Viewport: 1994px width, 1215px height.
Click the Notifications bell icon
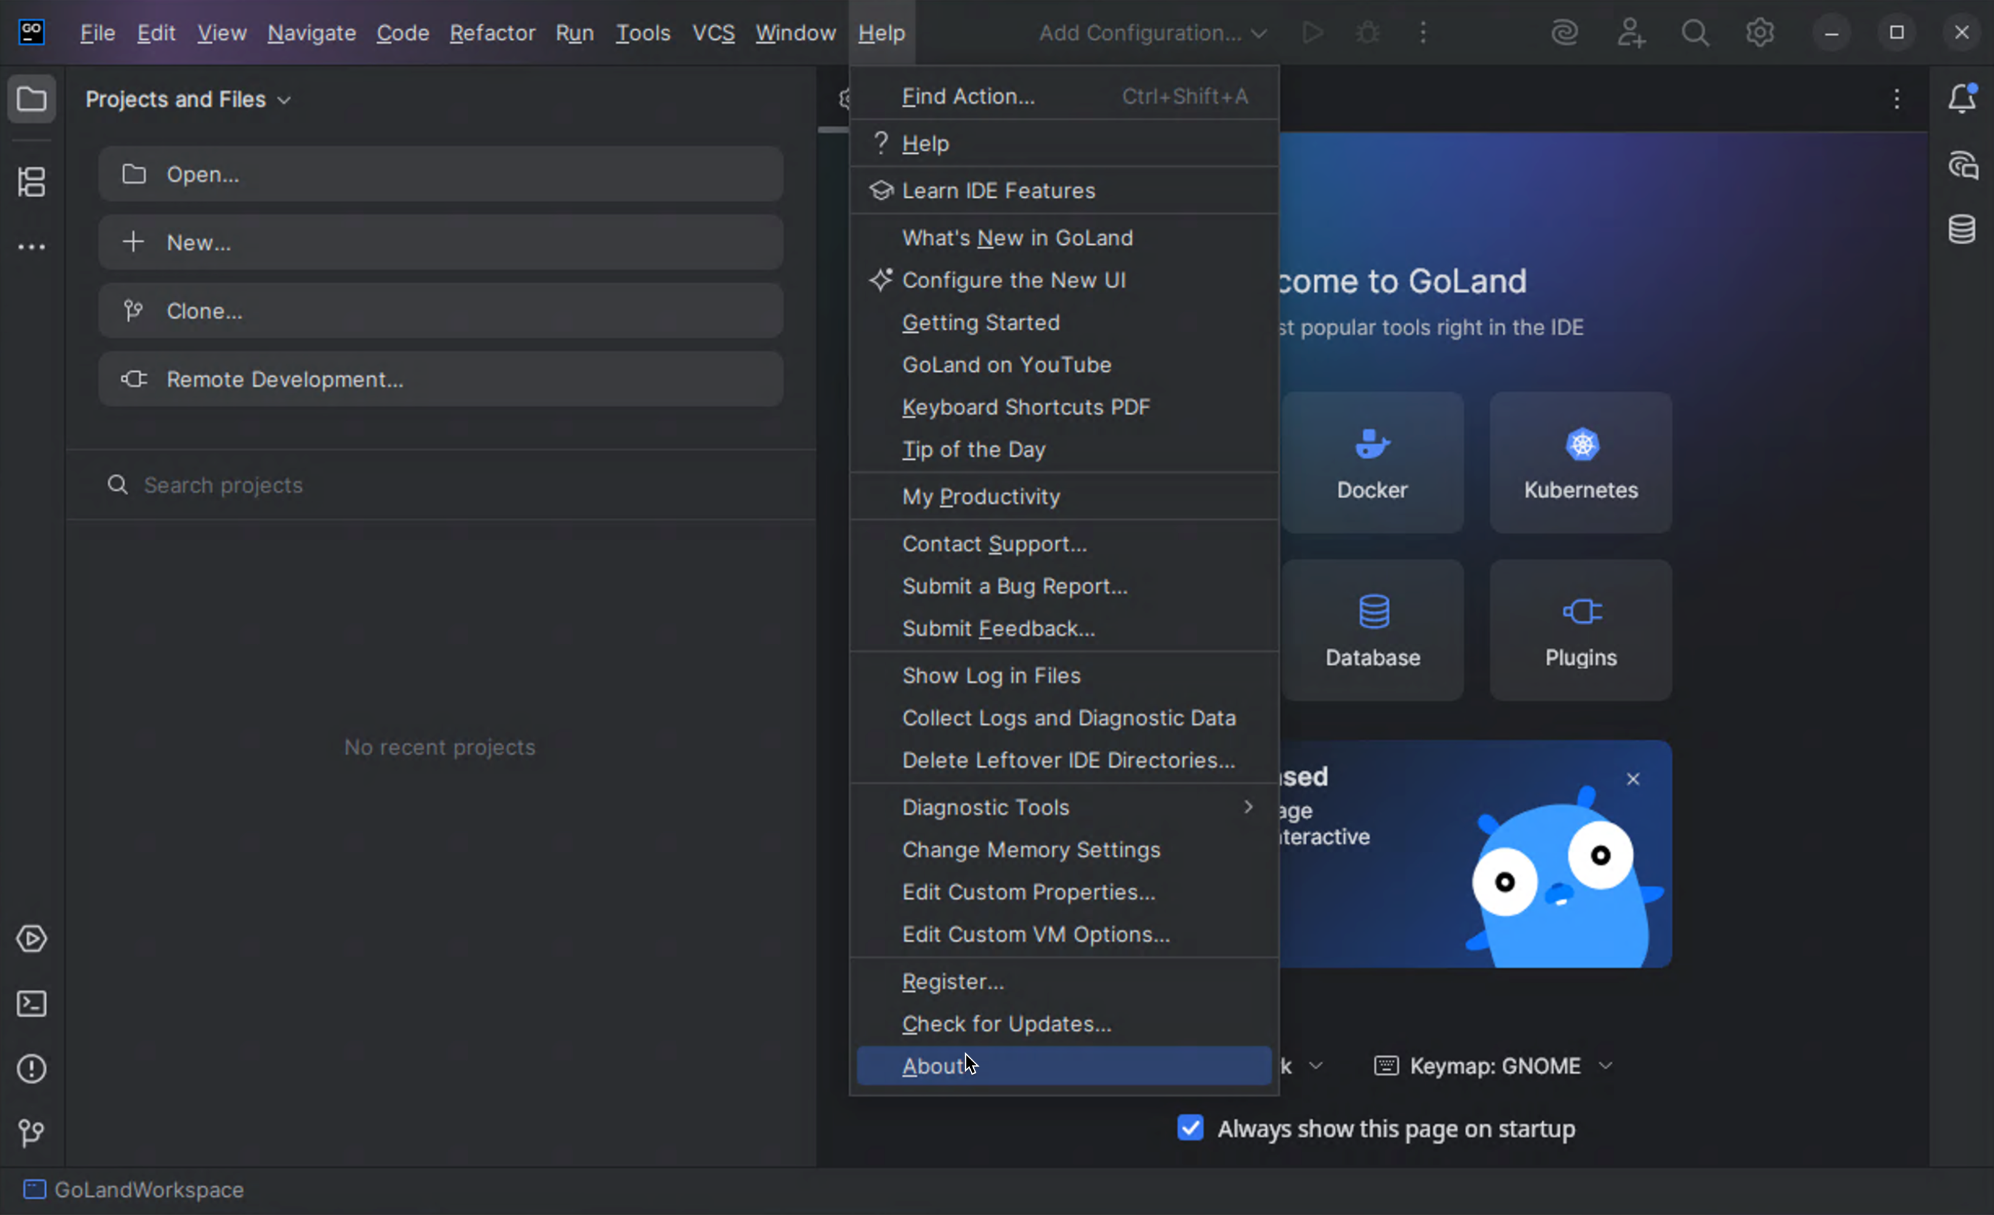1962,99
